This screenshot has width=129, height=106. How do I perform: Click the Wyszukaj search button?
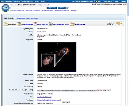tap(52, 8)
